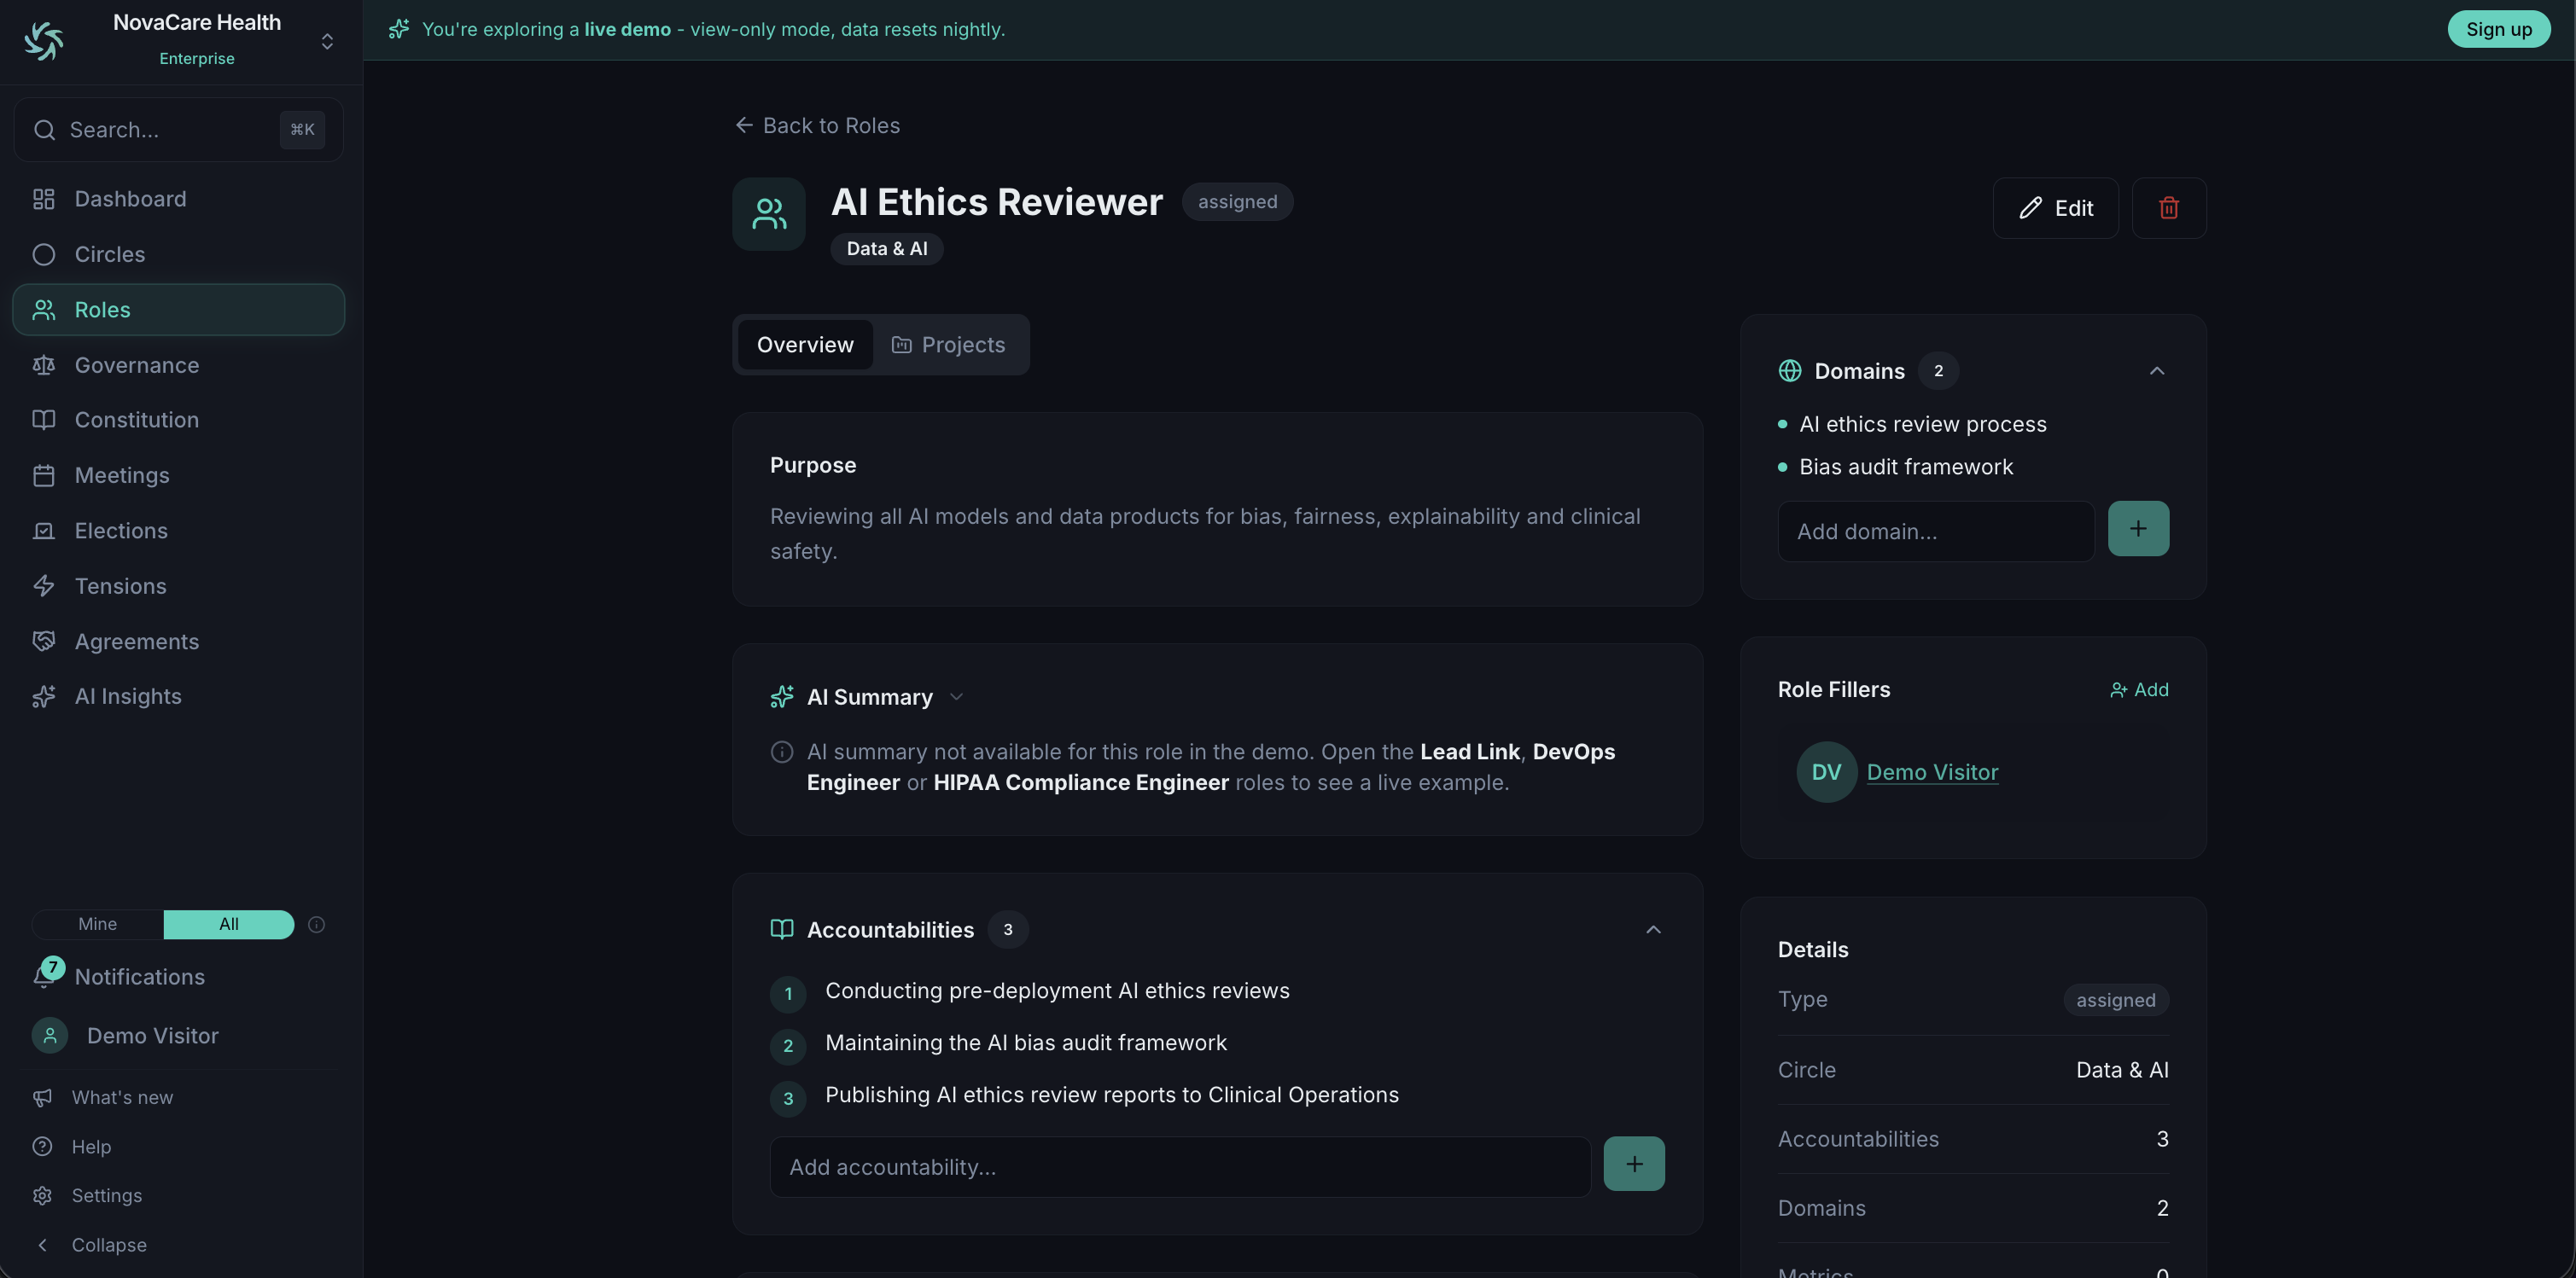This screenshot has width=2576, height=1278.
Task: Select 'AI ethics review process' domain
Action: pos(1922,424)
